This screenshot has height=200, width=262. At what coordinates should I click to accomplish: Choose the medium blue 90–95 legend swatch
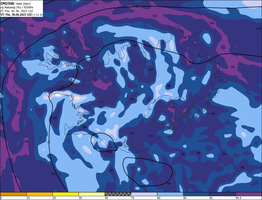[196, 194]
